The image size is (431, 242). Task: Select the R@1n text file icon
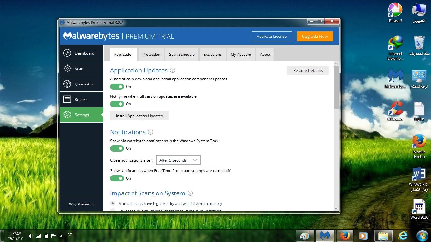coord(419,111)
